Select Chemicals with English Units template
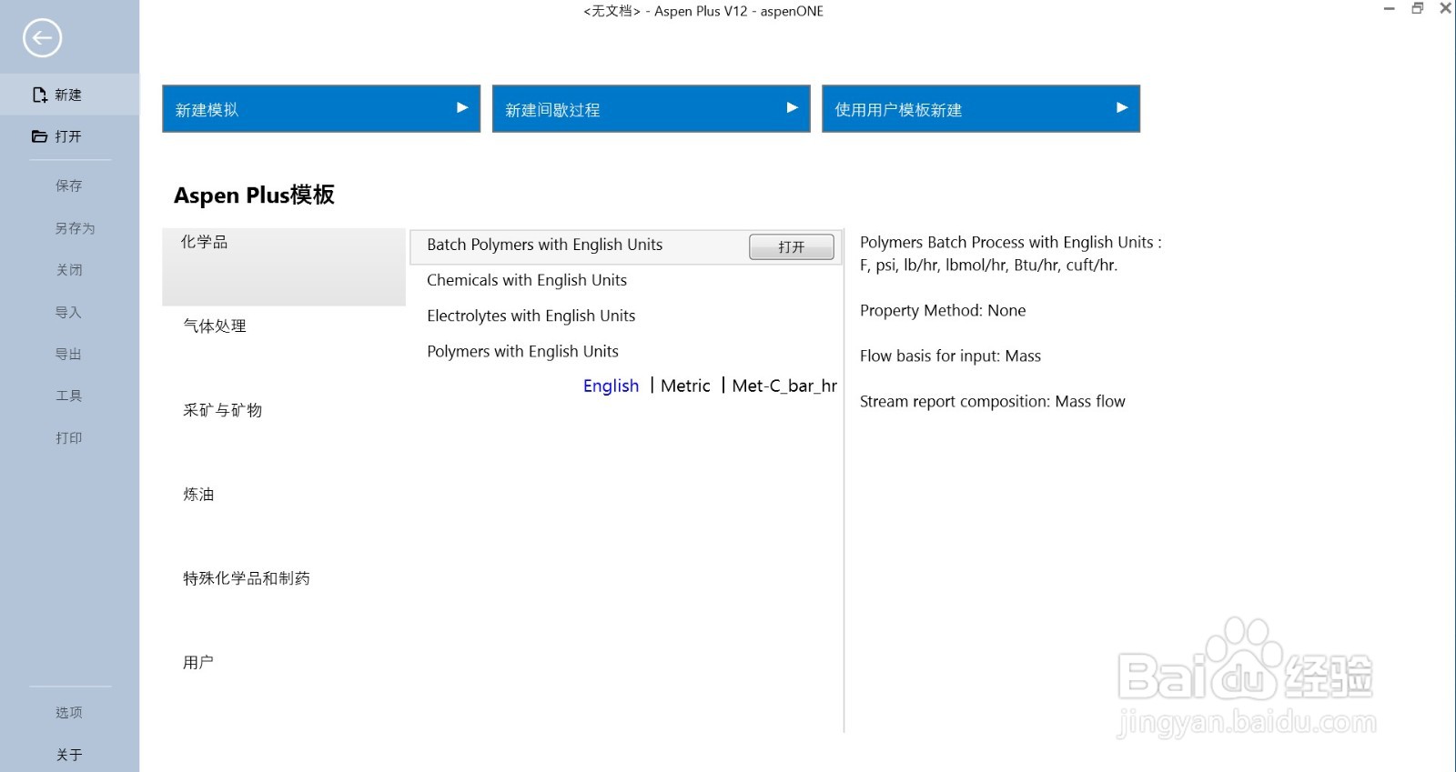The image size is (1456, 772). point(527,280)
